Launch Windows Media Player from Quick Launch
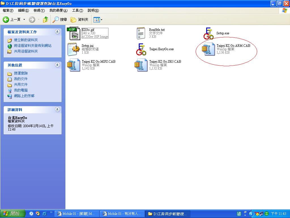Screen dimensions: 290x218 [38, 213]
